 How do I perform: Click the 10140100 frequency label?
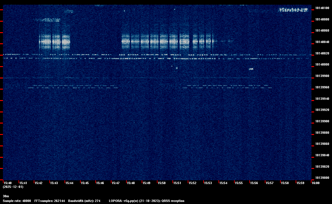(x=322, y=8)
